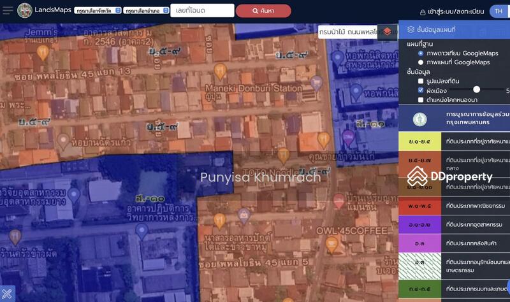Select Google Maps satellite imagery base map

(421, 54)
